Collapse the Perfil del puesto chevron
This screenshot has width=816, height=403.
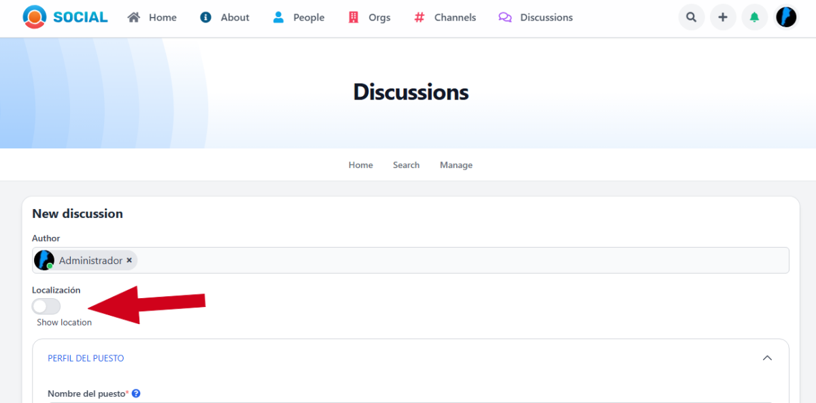(x=767, y=358)
